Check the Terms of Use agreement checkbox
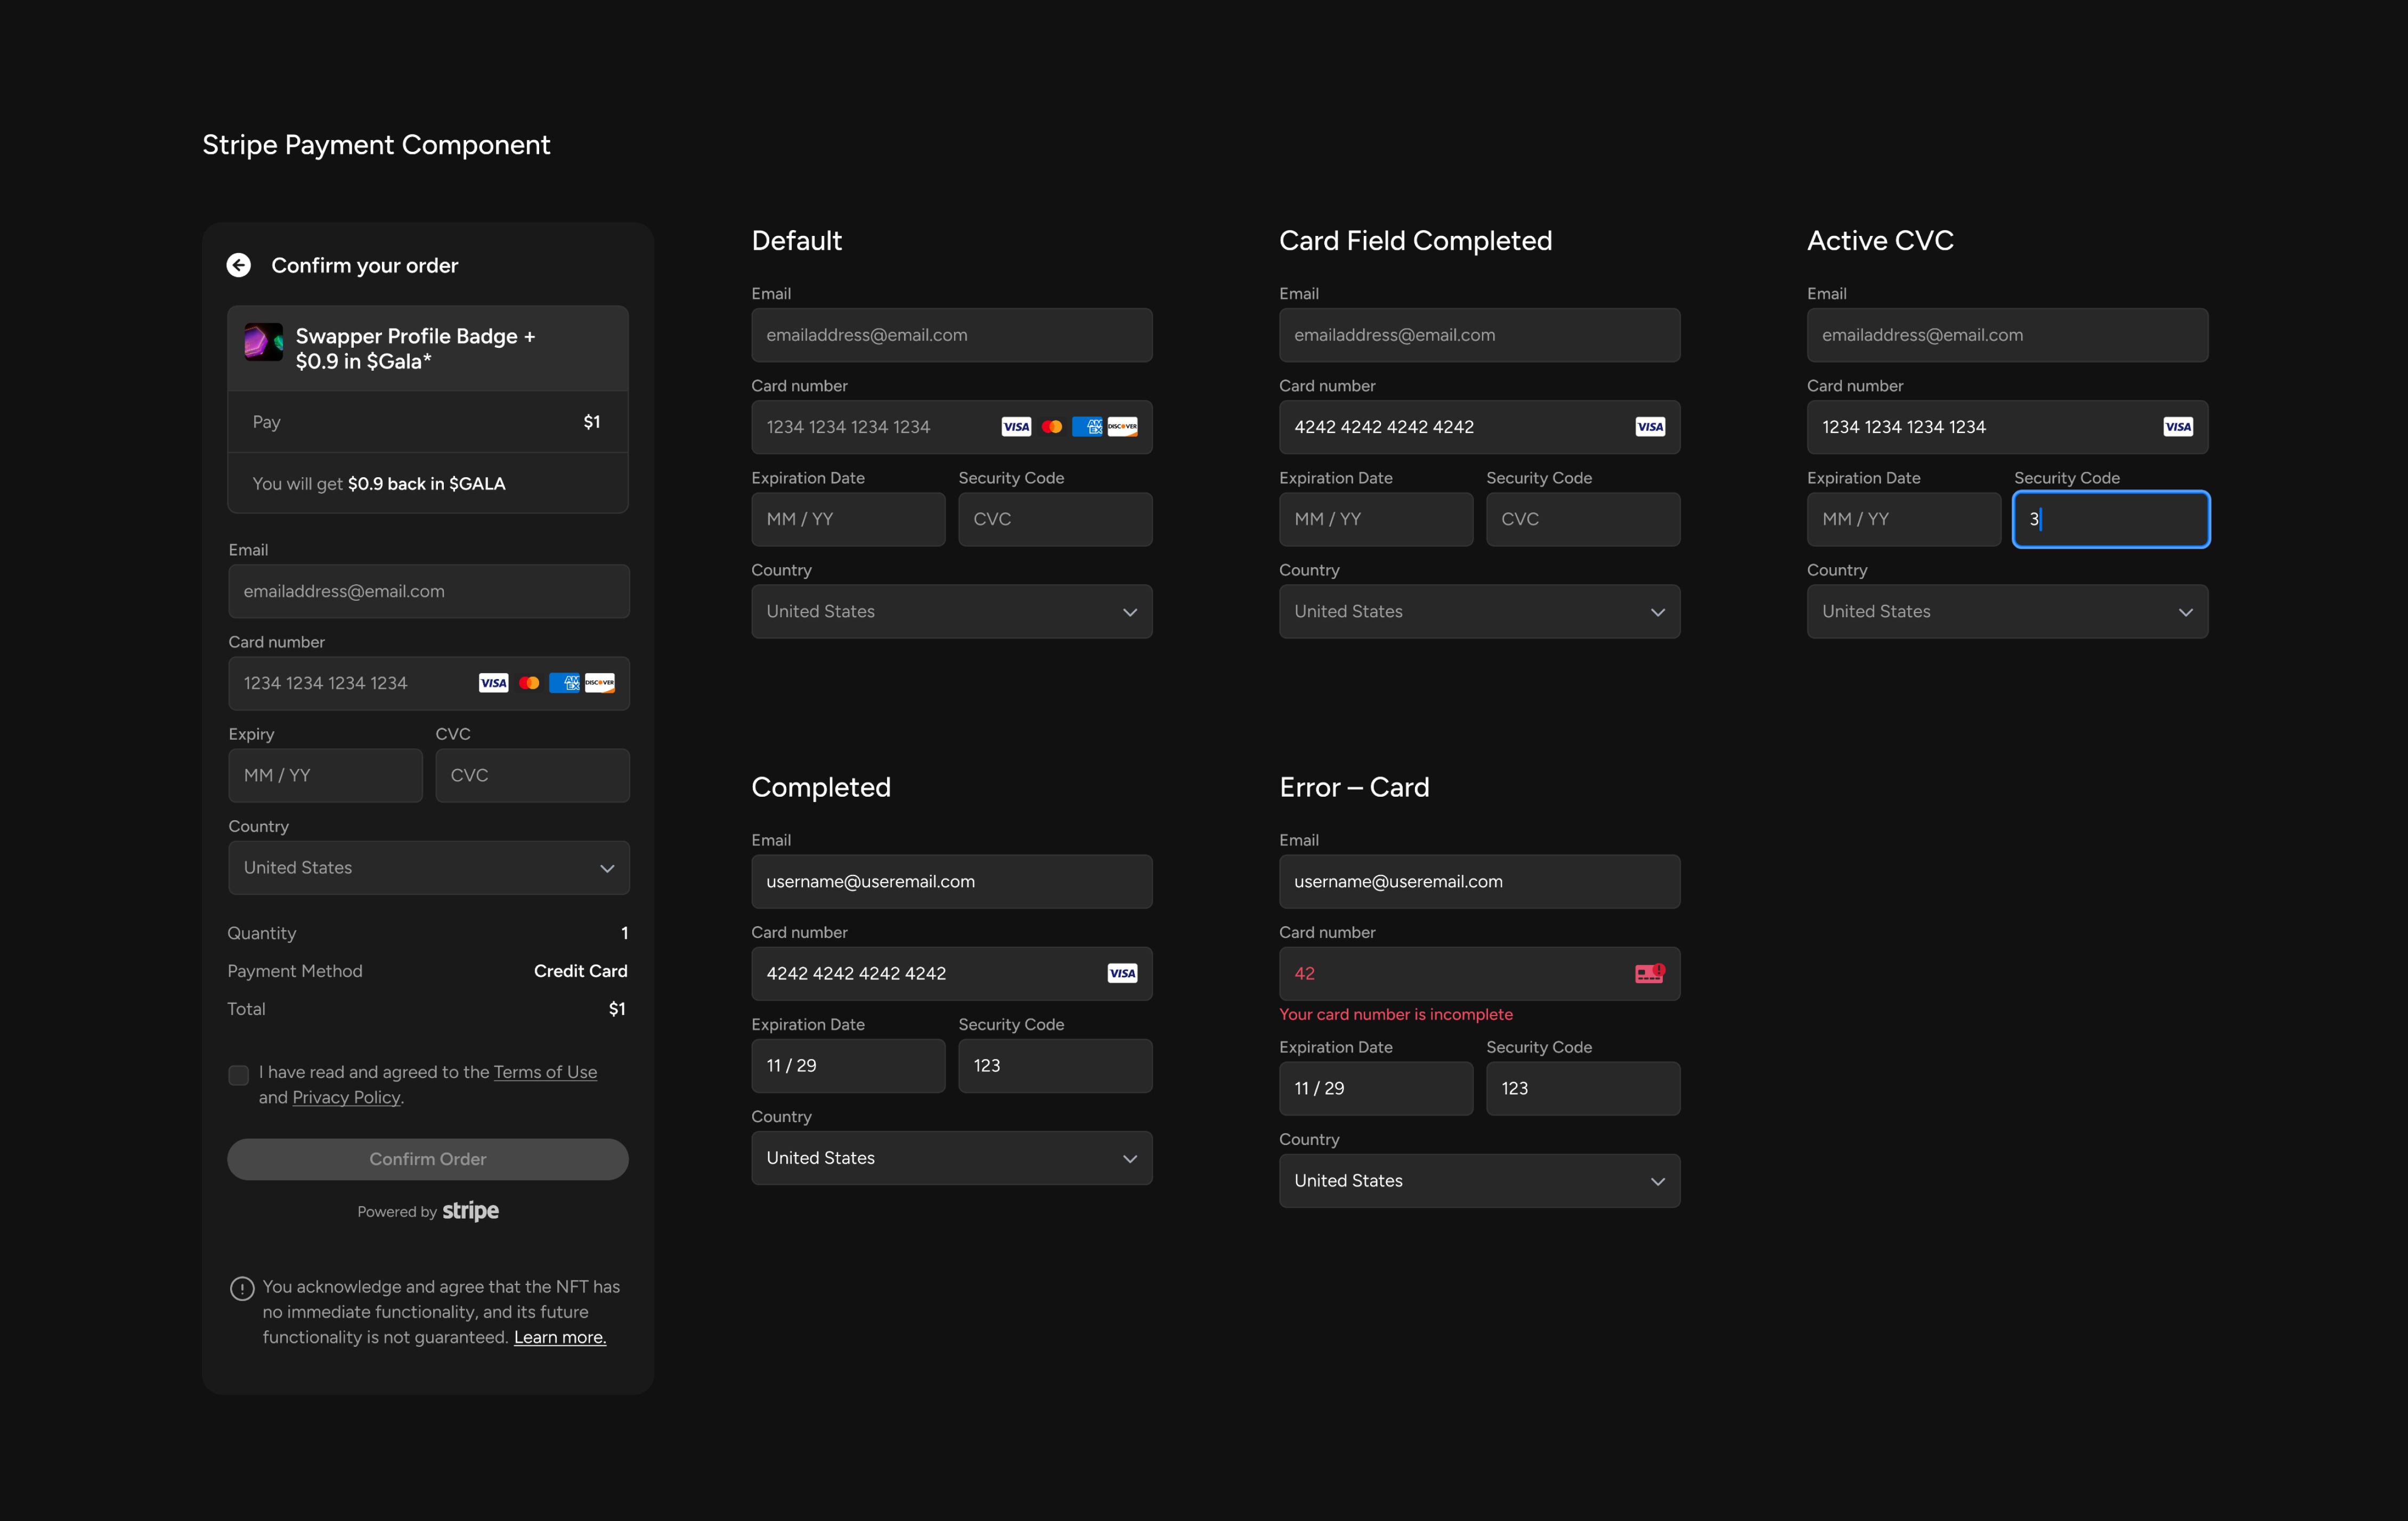This screenshot has height=1521, width=2408. (x=238, y=1075)
